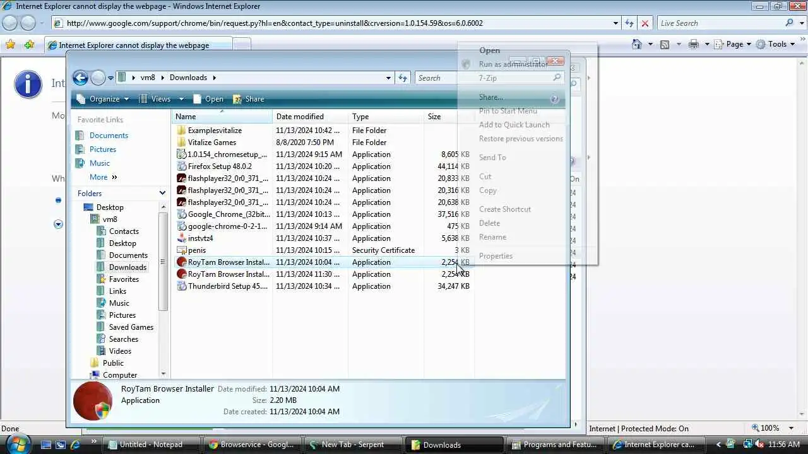
Task: Click the google-chrome-0-2-1 file icon
Action: pyautogui.click(x=181, y=226)
